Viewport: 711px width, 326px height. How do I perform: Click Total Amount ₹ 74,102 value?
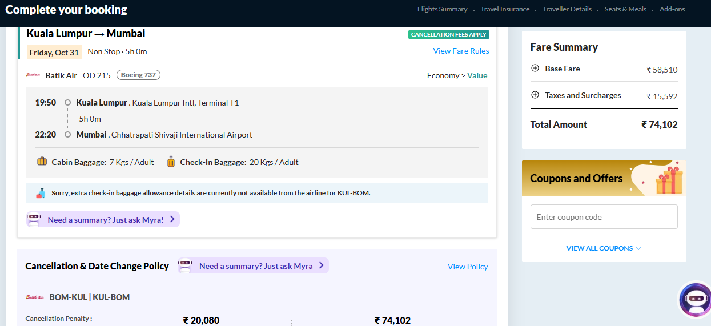(659, 124)
